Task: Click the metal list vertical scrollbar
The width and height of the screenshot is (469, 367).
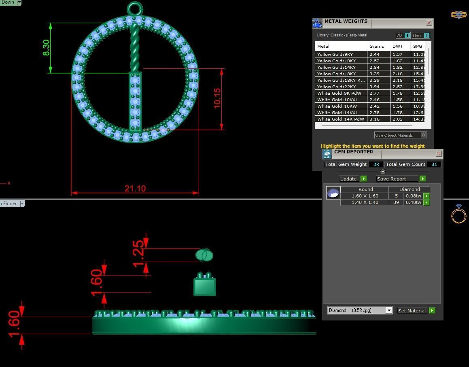Action: tap(429, 62)
